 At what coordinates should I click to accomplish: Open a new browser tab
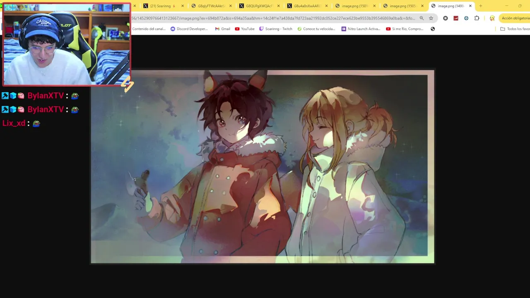[x=481, y=6]
